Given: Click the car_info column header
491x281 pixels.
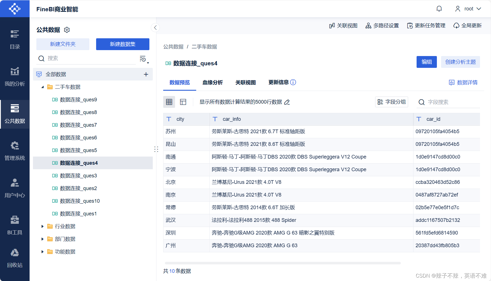Looking at the screenshot, I should (x=311, y=119).
